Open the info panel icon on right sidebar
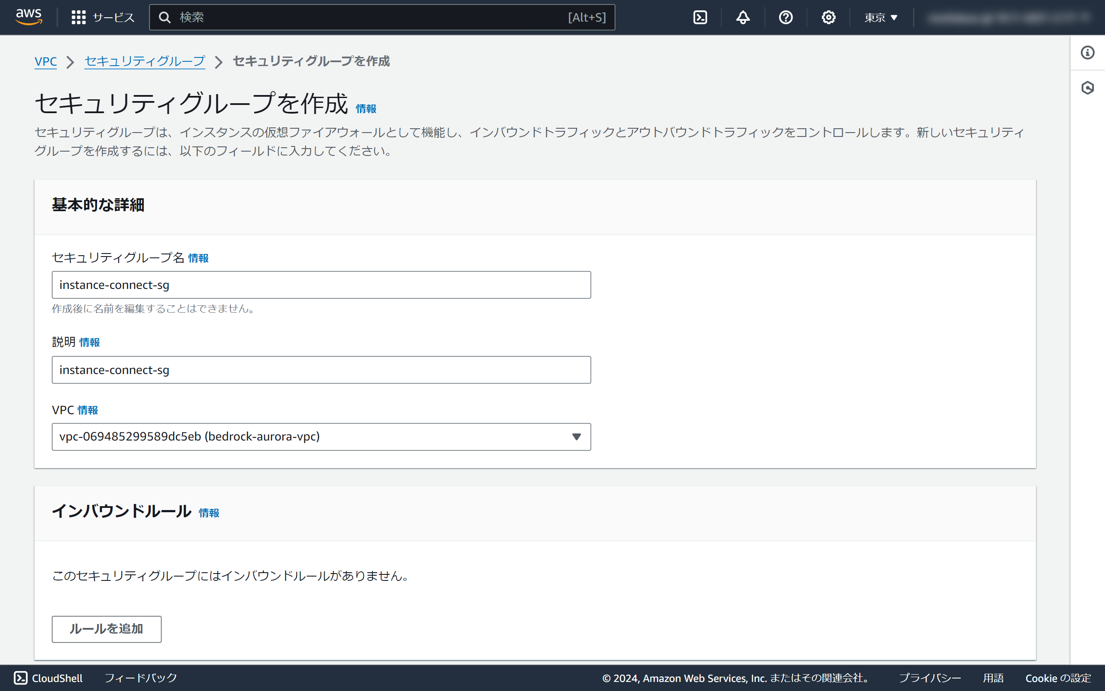 click(x=1087, y=53)
